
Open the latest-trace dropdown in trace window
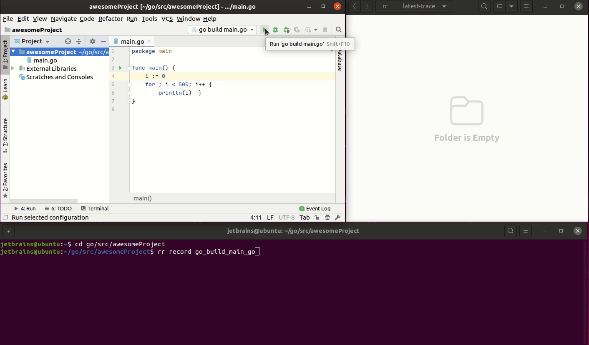coord(424,7)
